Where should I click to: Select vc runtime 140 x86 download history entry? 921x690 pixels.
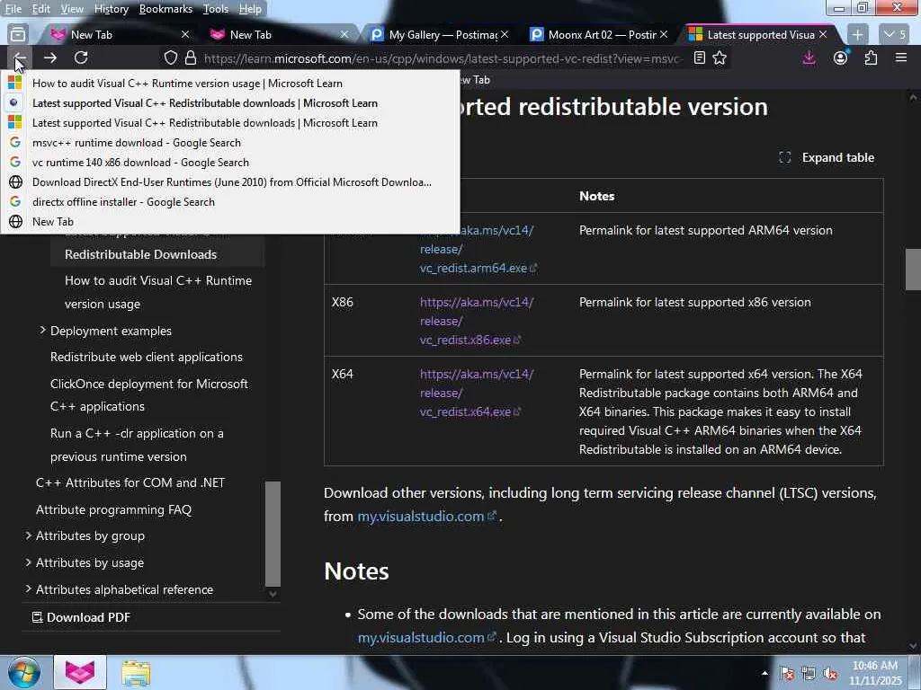(230, 163)
